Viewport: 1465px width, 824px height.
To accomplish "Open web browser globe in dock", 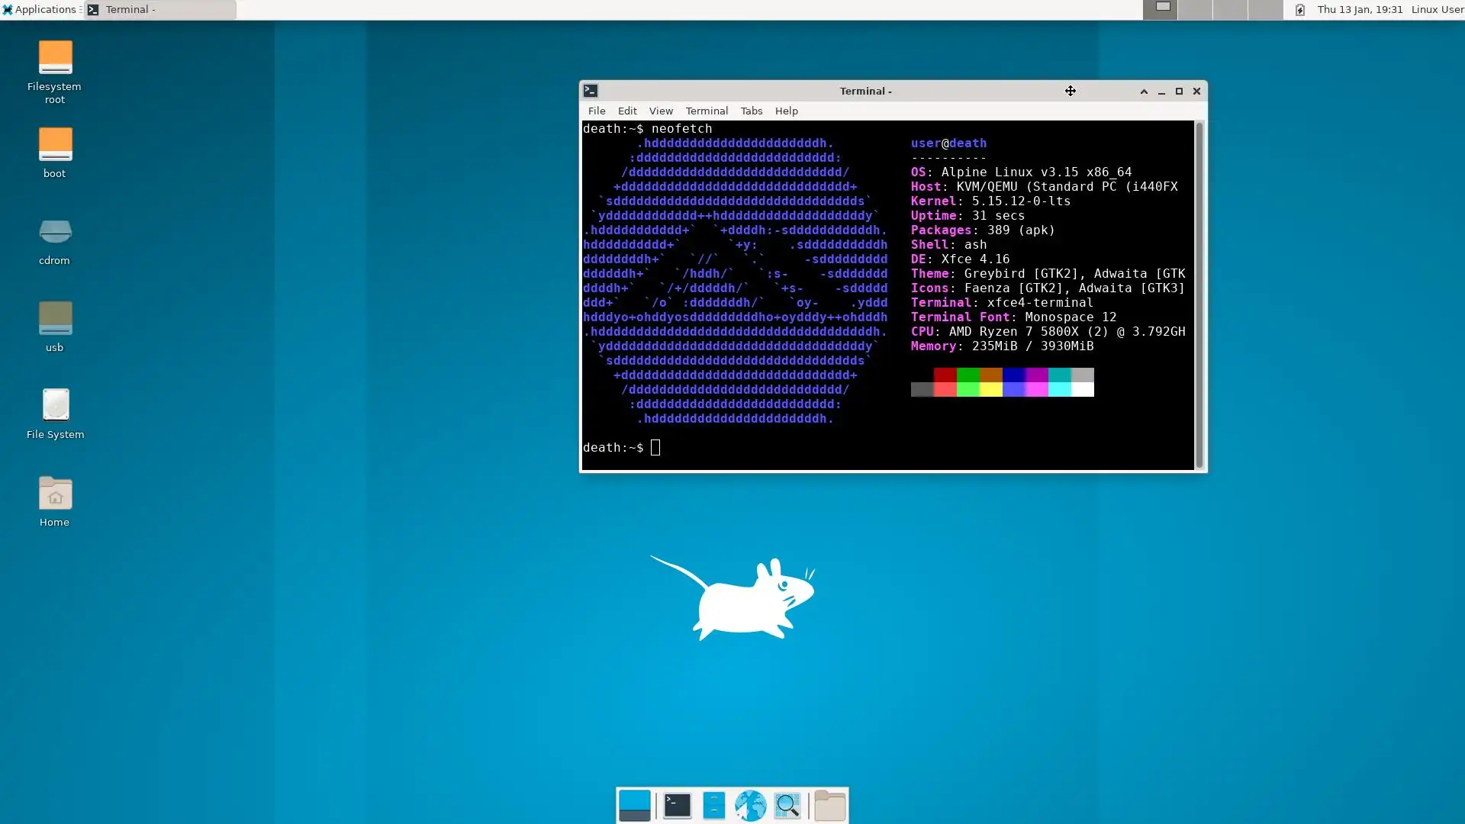I will pos(750,806).
